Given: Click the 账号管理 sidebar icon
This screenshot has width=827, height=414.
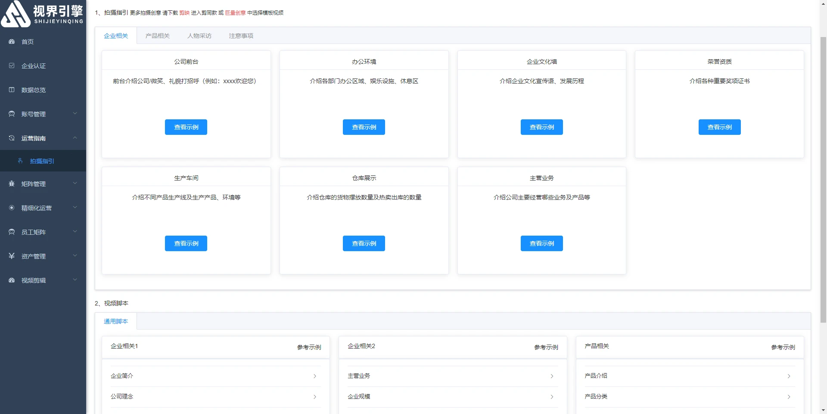Looking at the screenshot, I should click(12, 114).
